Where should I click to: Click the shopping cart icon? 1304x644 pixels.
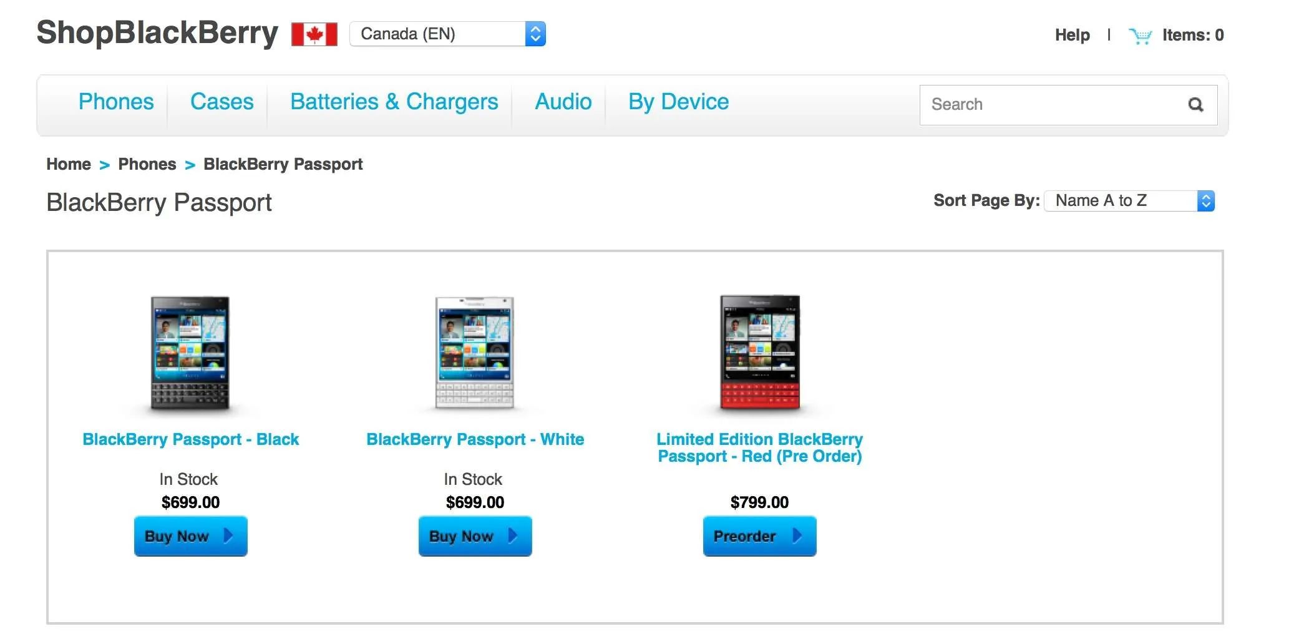pyautogui.click(x=1140, y=36)
